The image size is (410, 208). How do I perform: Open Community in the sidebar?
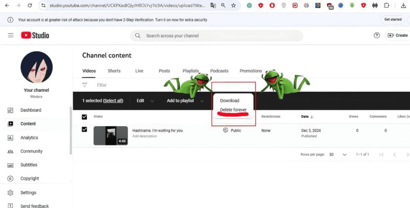pyautogui.click(x=31, y=151)
